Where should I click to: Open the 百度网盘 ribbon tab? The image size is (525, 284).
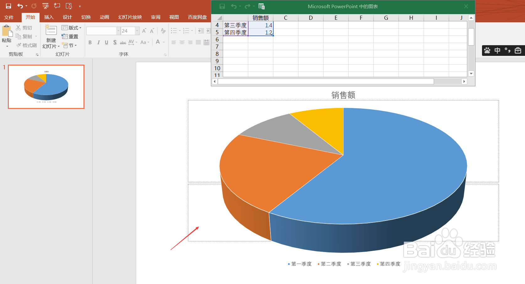(x=197, y=17)
